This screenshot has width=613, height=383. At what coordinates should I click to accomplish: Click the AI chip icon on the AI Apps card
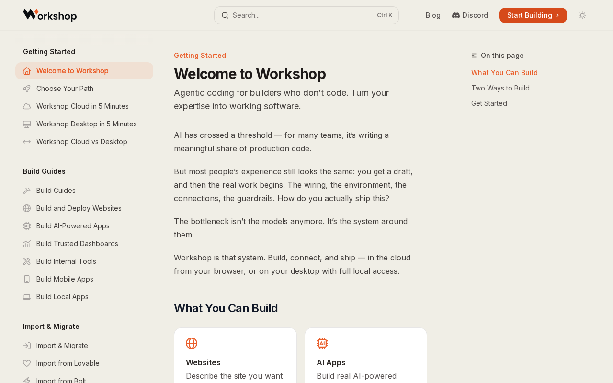322,343
